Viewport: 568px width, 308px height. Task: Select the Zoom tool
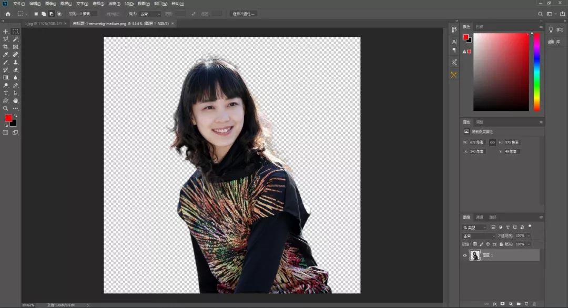coord(6,108)
